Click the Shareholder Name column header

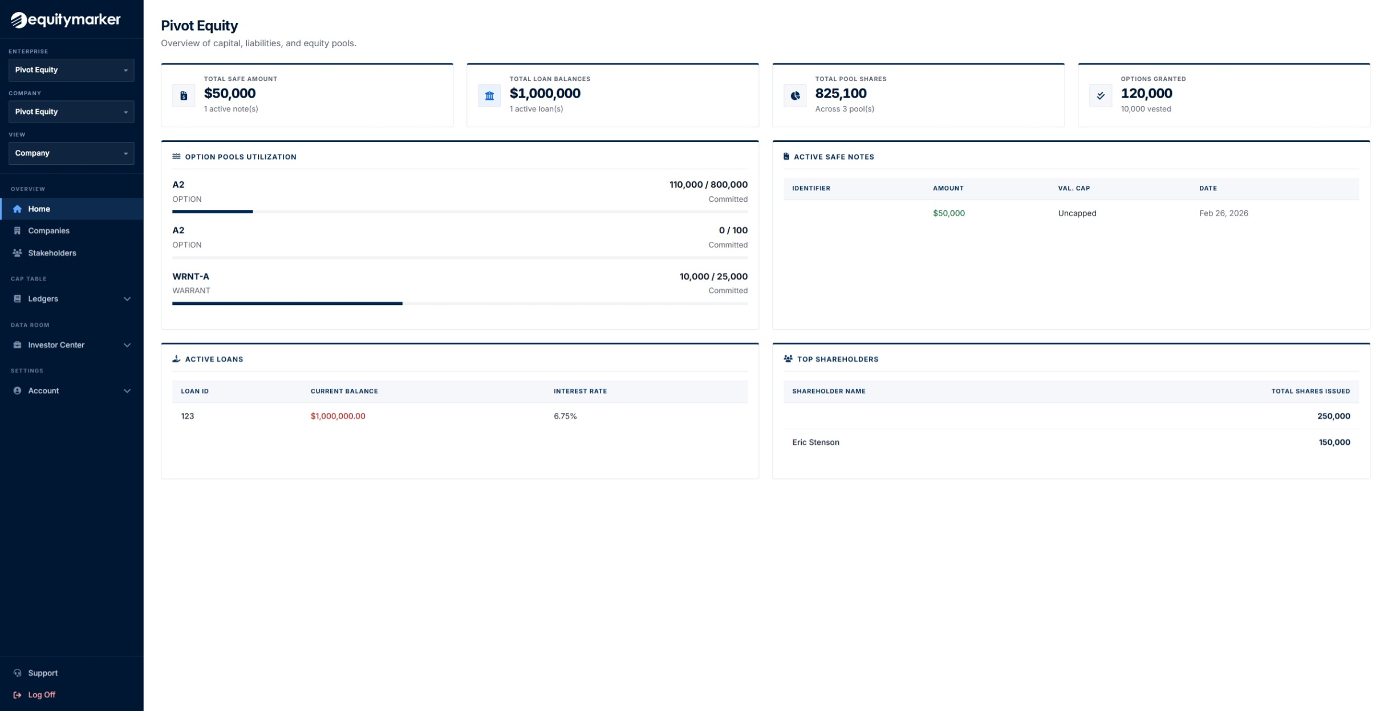pos(829,391)
